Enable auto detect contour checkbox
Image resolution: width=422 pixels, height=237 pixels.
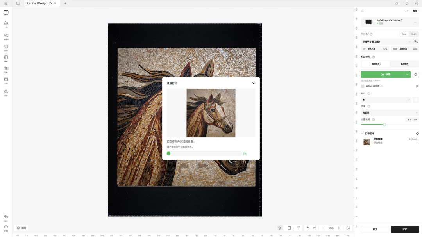click(363, 86)
